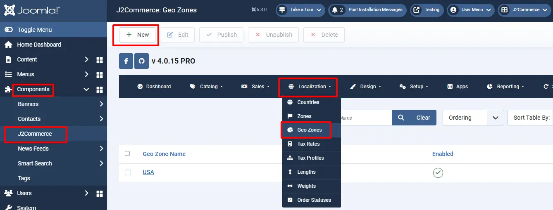Expand the Smart Search submenu chevron
Image resolution: width=553 pixels, height=210 pixels.
[101, 163]
